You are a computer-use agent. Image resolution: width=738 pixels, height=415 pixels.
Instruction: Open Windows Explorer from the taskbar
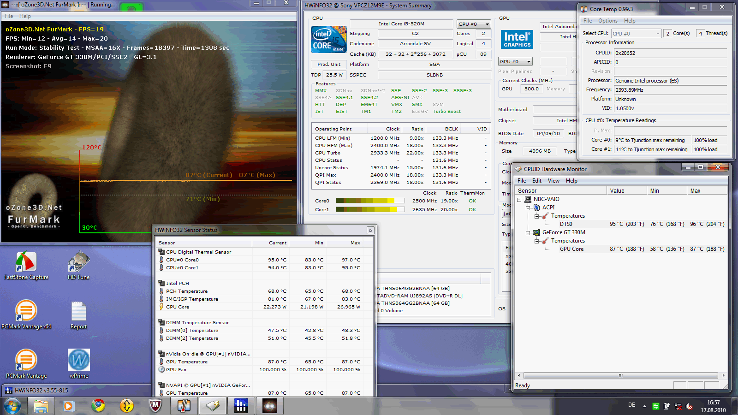click(x=41, y=406)
